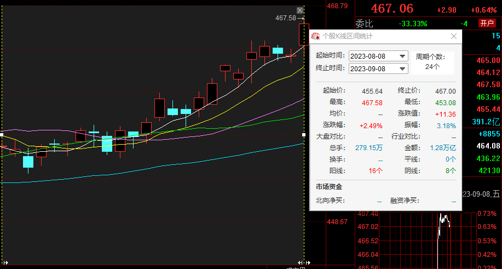Click the 终止价 value 467.00
The image size is (502, 269).
click(x=445, y=91)
